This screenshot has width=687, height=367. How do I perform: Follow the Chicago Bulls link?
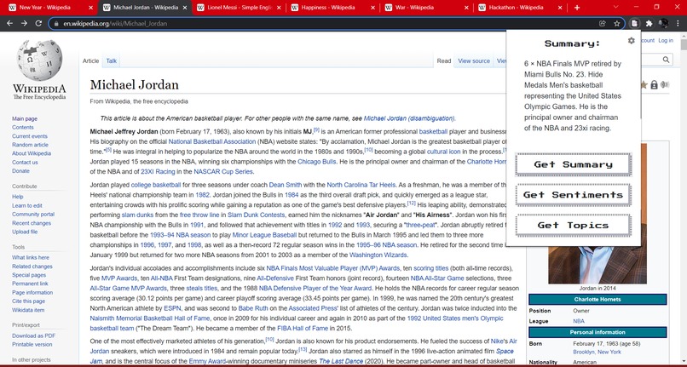pos(317,162)
